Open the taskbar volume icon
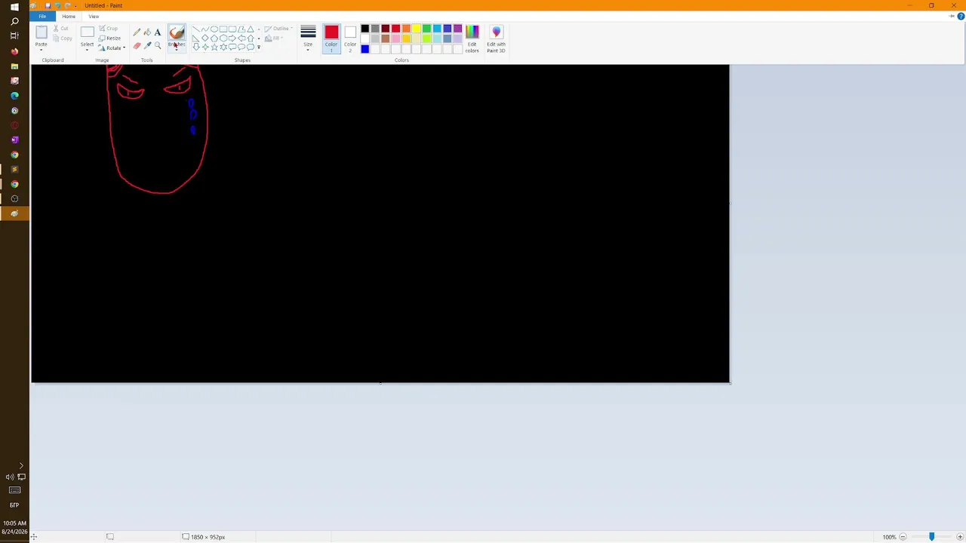 9,477
